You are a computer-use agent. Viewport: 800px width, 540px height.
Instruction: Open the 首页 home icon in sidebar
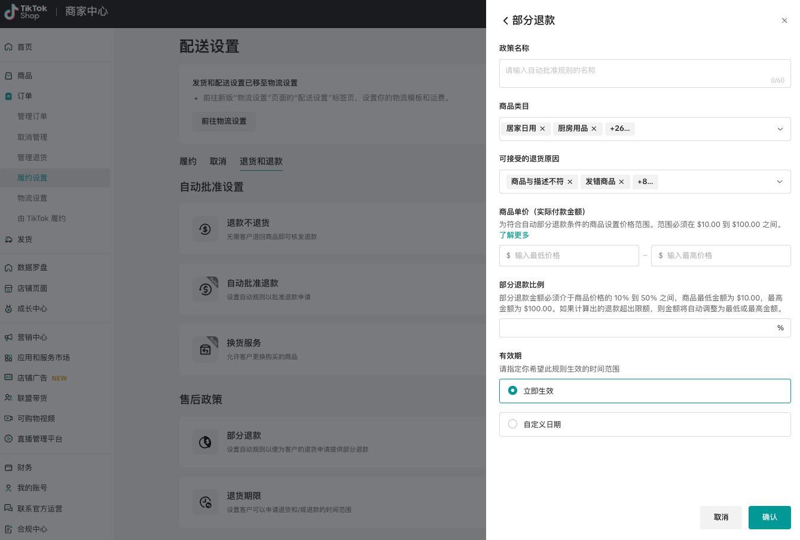pyautogui.click(x=8, y=47)
